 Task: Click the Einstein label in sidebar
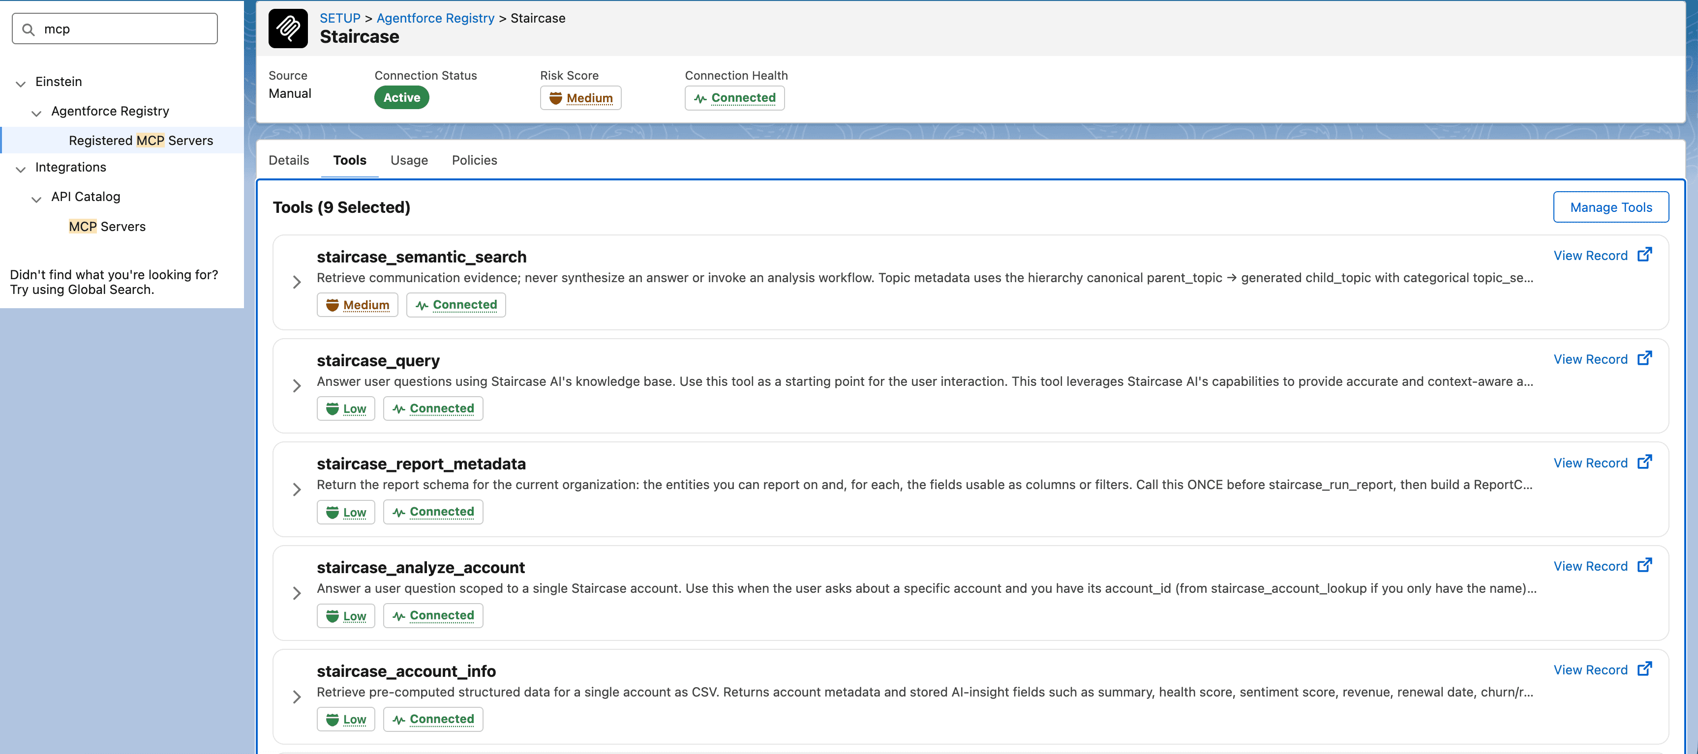[x=59, y=82]
